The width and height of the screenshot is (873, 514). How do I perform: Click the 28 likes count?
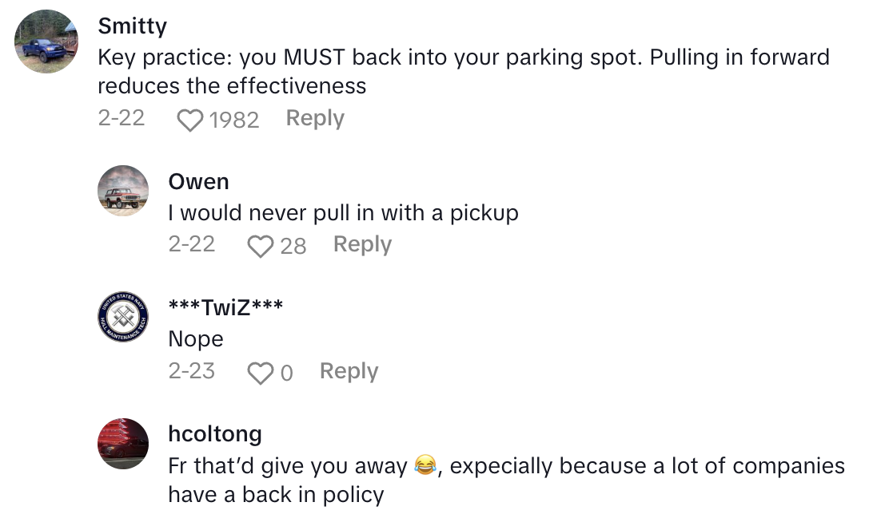pyautogui.click(x=293, y=246)
